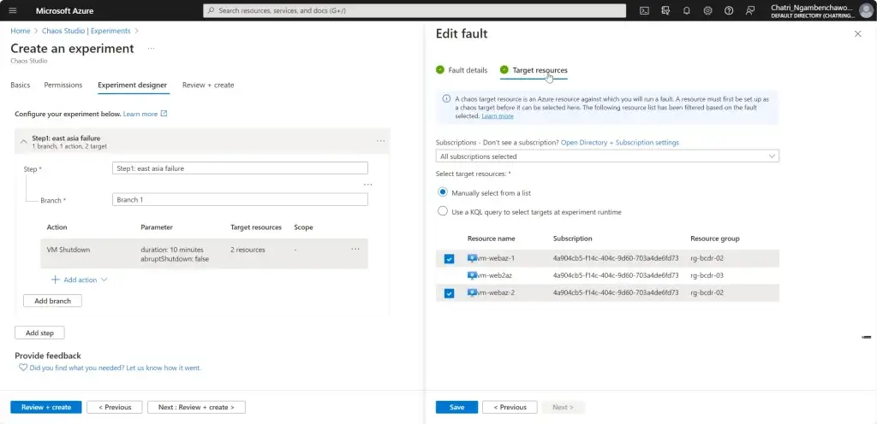The width and height of the screenshot is (877, 424).
Task: Open the Azure portal hamburger menu
Action: click(x=13, y=10)
